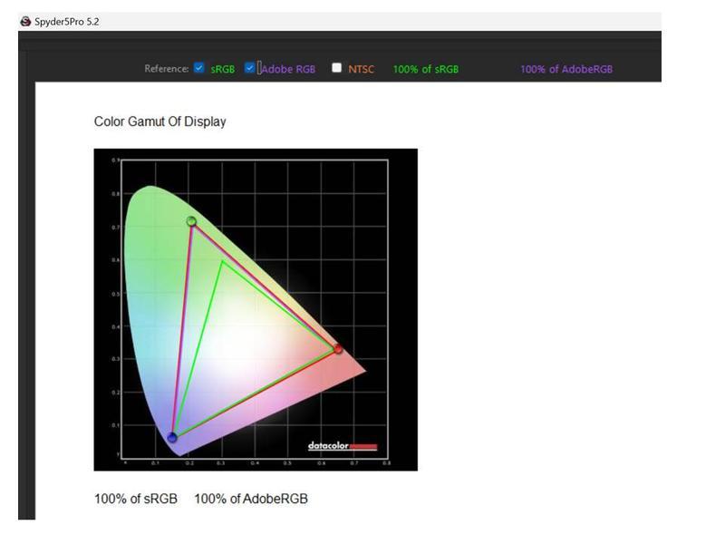Click the green sRGB label text
Image resolution: width=725 pixels, height=544 pixels.
tap(223, 69)
